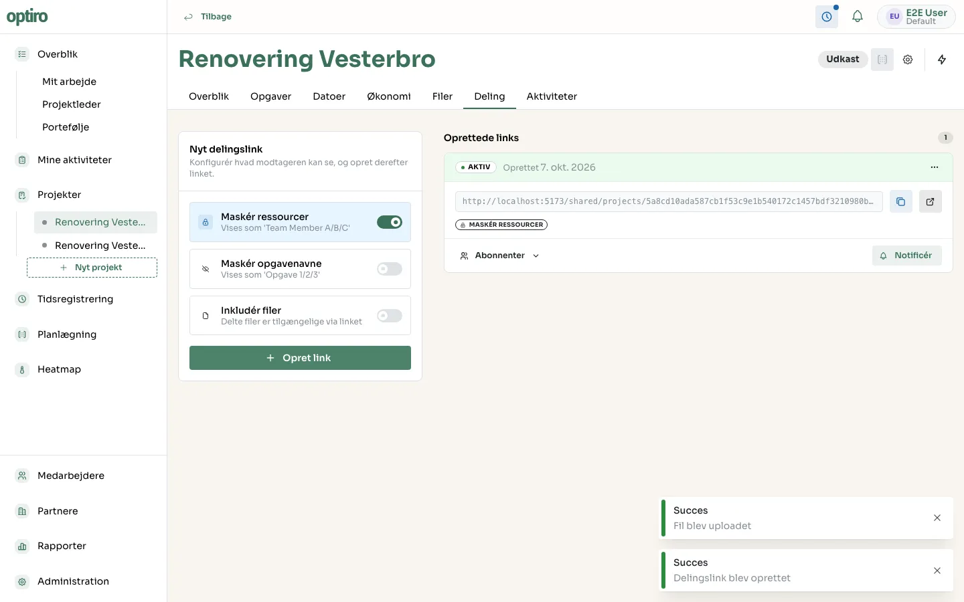Switch to the Filer tab
964x602 pixels.
[x=443, y=96]
